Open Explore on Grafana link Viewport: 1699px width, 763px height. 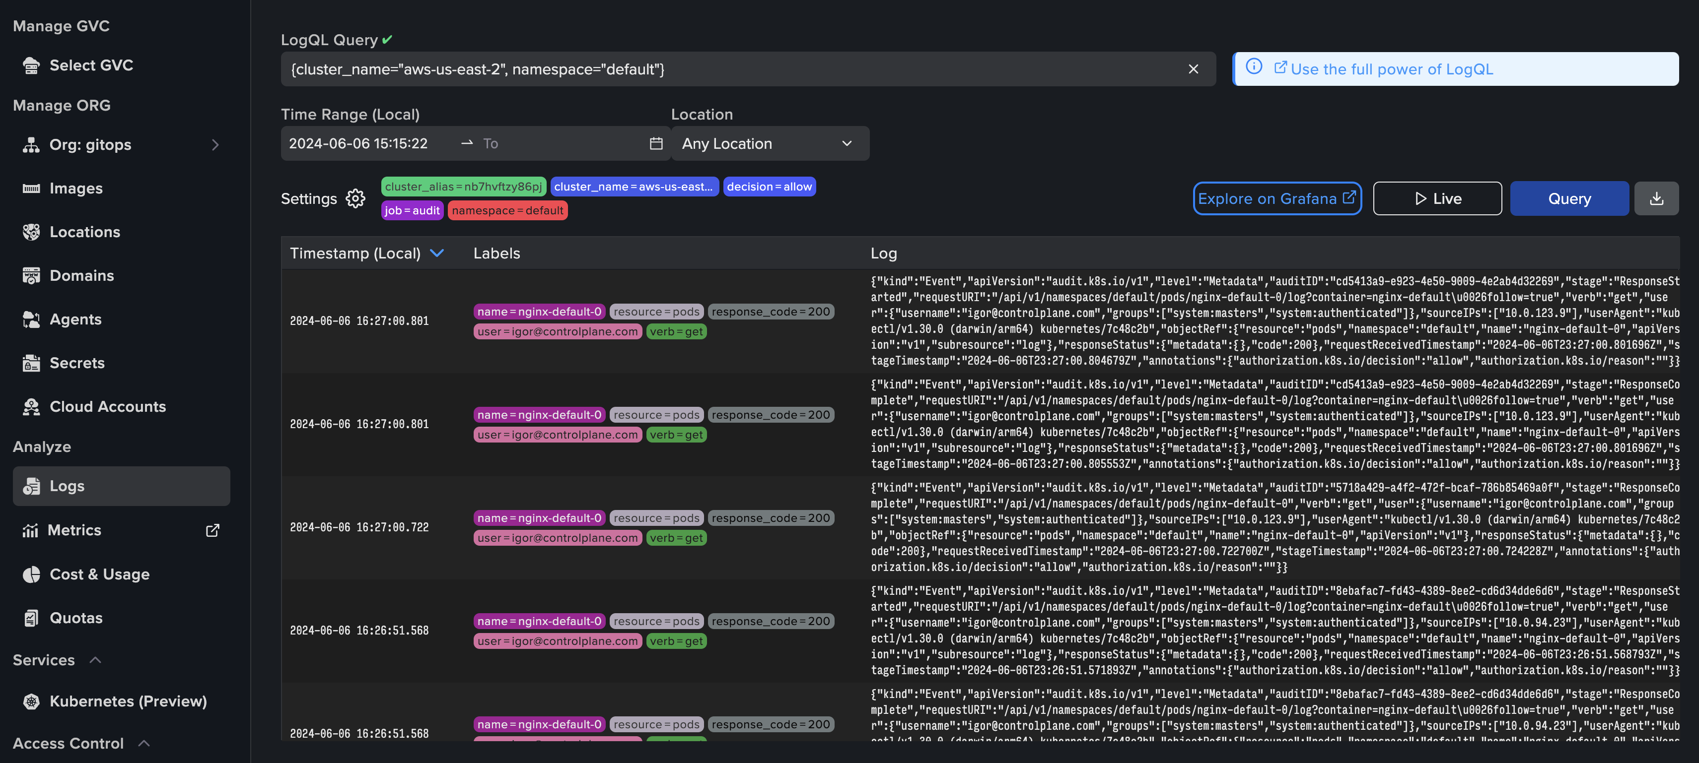(1276, 198)
